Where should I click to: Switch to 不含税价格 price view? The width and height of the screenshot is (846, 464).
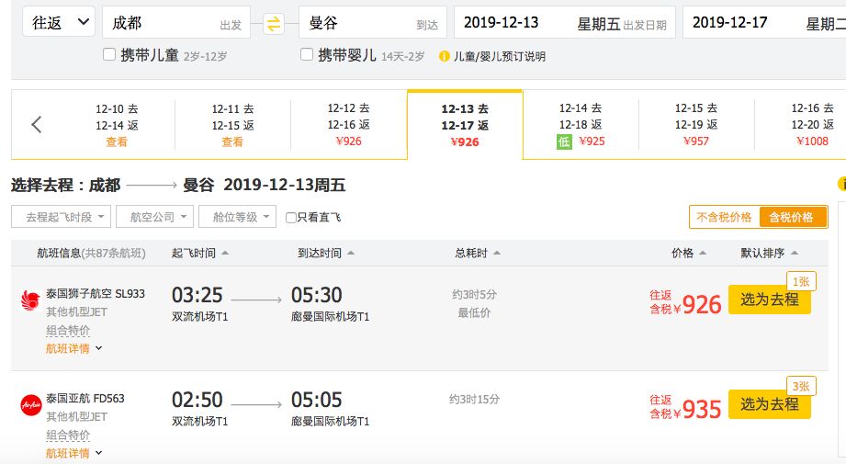click(x=724, y=217)
